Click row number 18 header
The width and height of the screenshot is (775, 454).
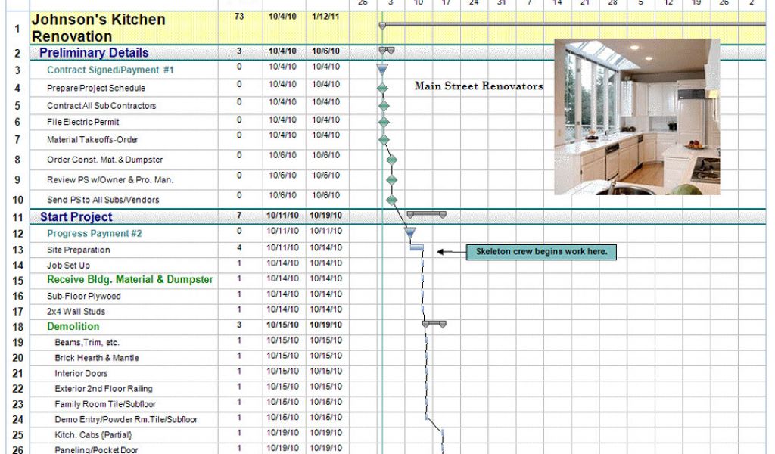[x=18, y=327]
